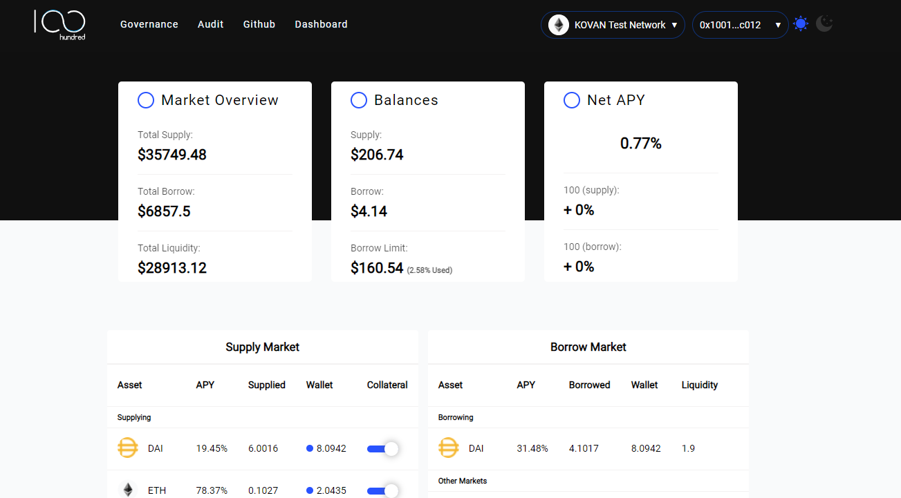Expand the wallet address 0x1001...c012 dropdown
Image resolution: width=901 pixels, height=498 pixels.
[x=740, y=25]
